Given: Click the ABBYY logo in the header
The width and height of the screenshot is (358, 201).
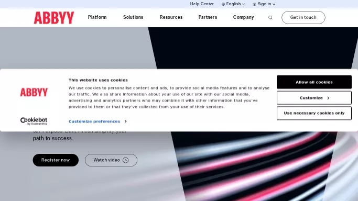Looking at the screenshot, I should [x=54, y=18].
